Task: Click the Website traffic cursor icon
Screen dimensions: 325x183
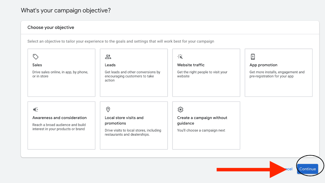Action: coord(180,57)
